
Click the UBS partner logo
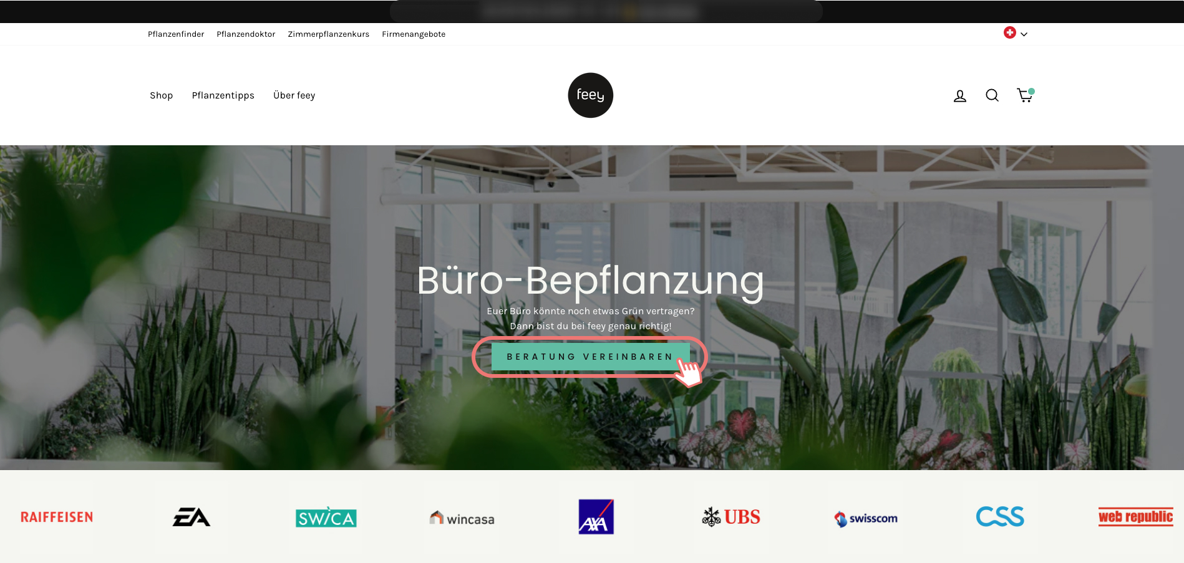(x=731, y=517)
